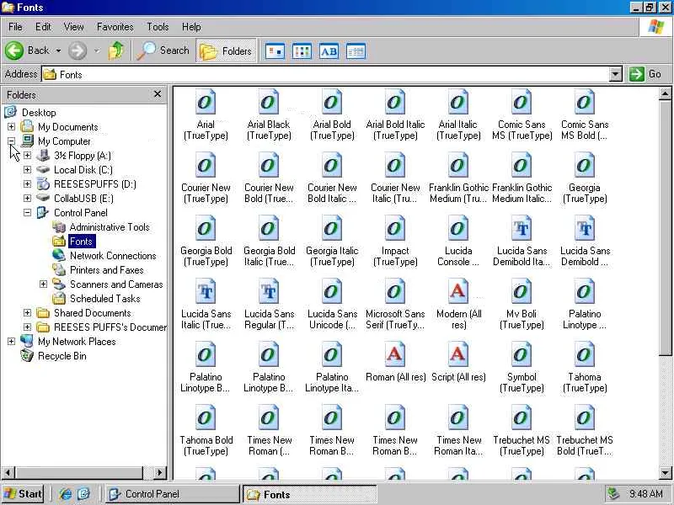Click folder tree horizontal scroll right arrow
The image size is (674, 505).
coord(159,473)
